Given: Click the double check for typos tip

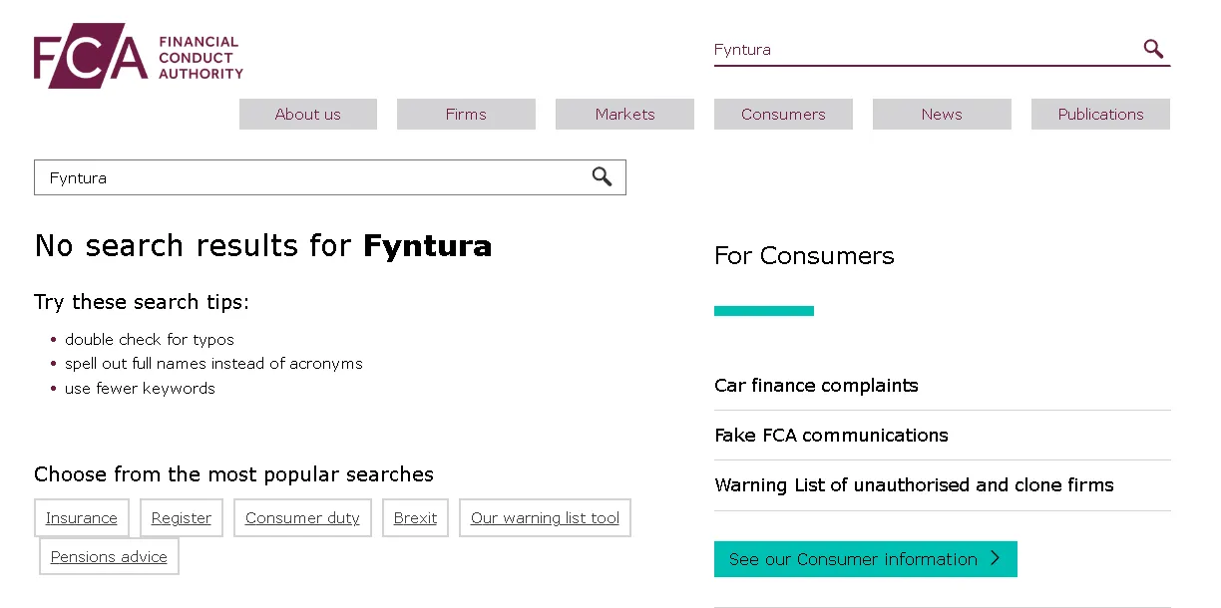Looking at the screenshot, I should coord(150,340).
